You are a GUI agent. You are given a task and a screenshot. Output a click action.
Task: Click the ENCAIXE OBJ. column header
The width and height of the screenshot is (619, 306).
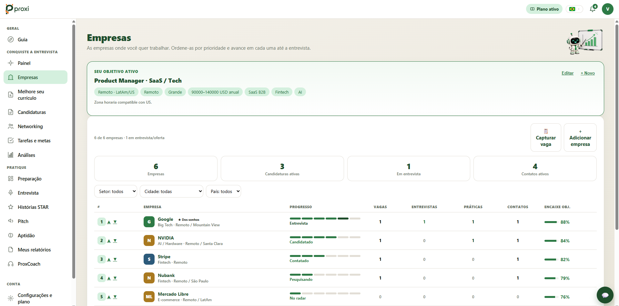(557, 207)
